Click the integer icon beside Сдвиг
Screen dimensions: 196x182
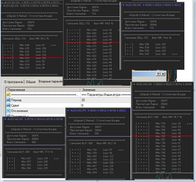tap(8, 105)
